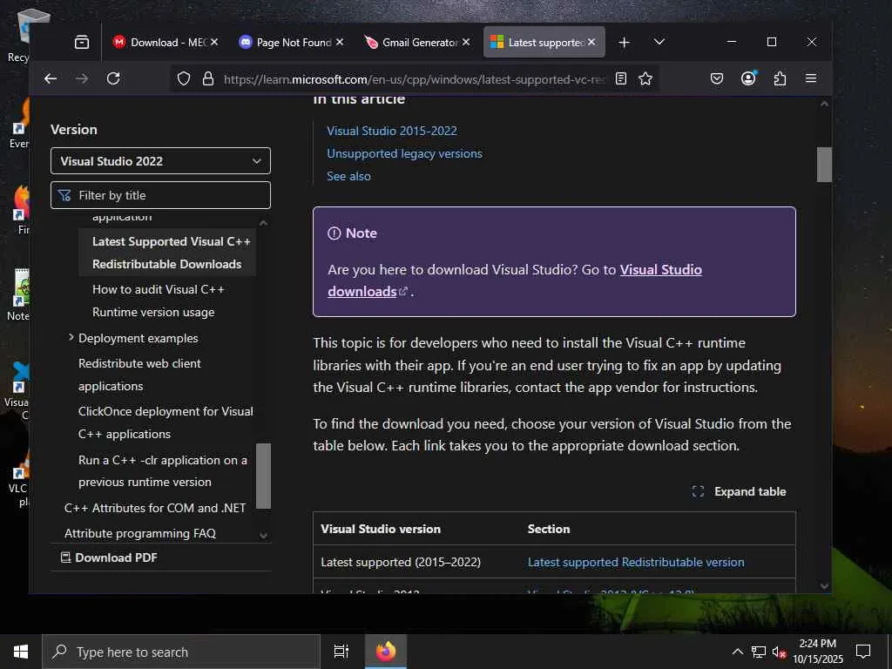Close the Download - MEGA tab
The height and width of the screenshot is (669, 892).
pos(214,42)
